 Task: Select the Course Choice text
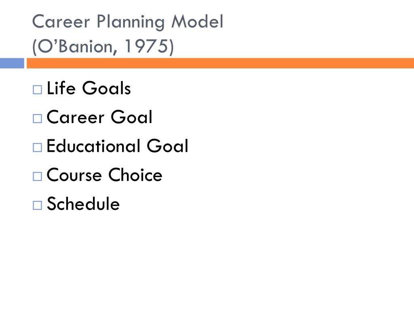(x=104, y=175)
